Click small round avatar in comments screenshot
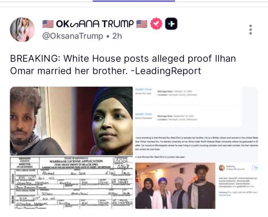This screenshot has width=268, height=217. pos(222,168)
